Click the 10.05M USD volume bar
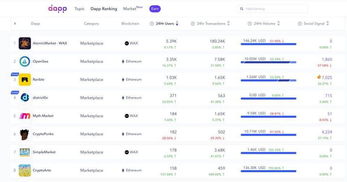The height and width of the screenshot is (182, 347). pyautogui.click(x=269, y=62)
